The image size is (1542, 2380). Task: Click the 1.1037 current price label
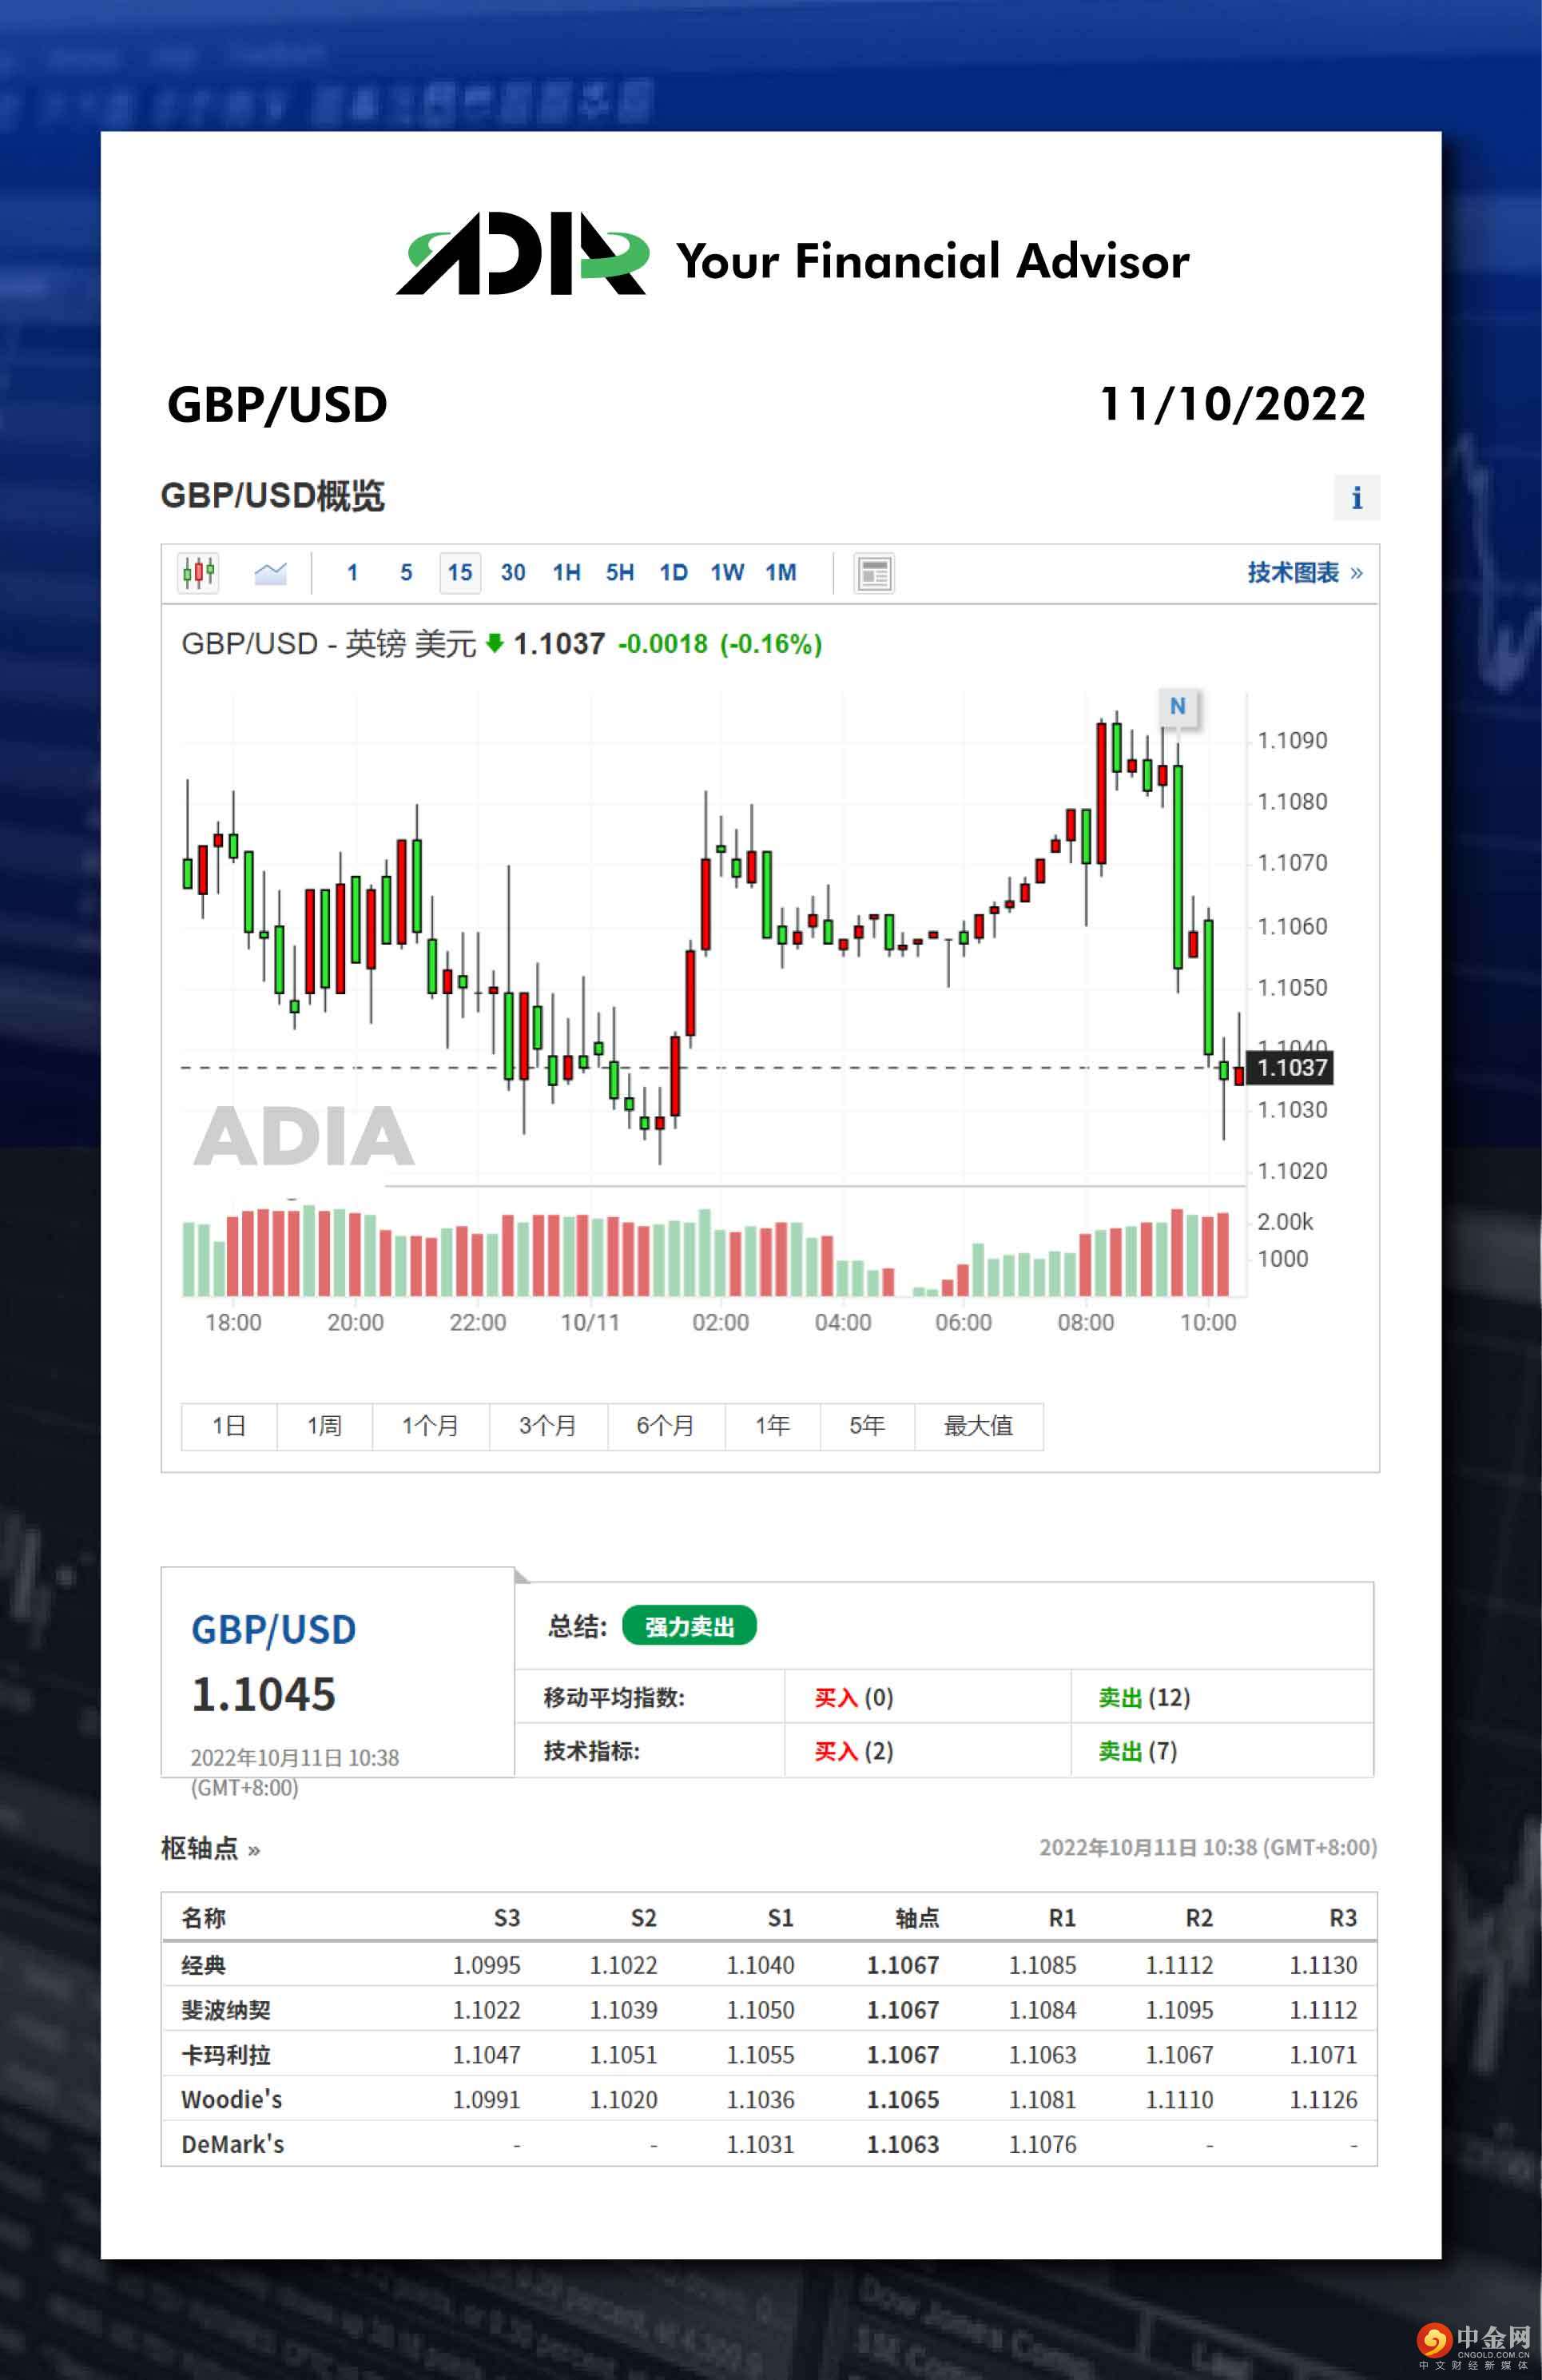1291,1068
